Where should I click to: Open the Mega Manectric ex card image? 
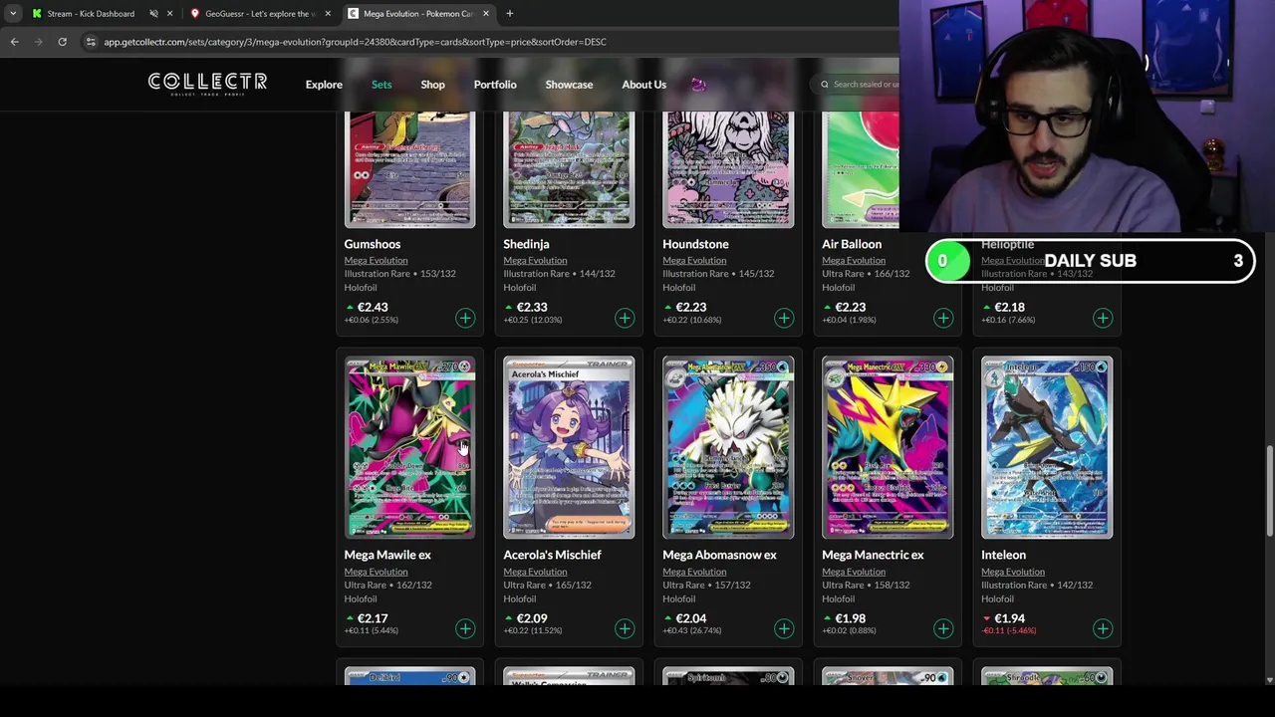point(888,447)
